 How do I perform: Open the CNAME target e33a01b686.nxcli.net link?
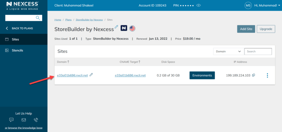tap(130, 76)
